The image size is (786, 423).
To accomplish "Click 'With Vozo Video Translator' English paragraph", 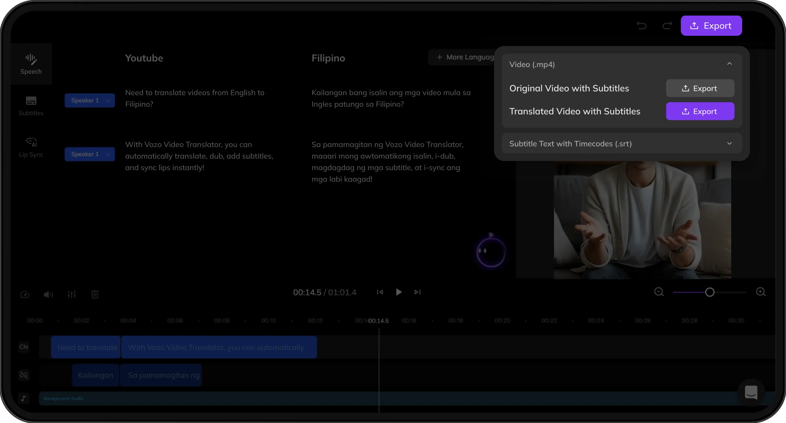I will pos(199,156).
